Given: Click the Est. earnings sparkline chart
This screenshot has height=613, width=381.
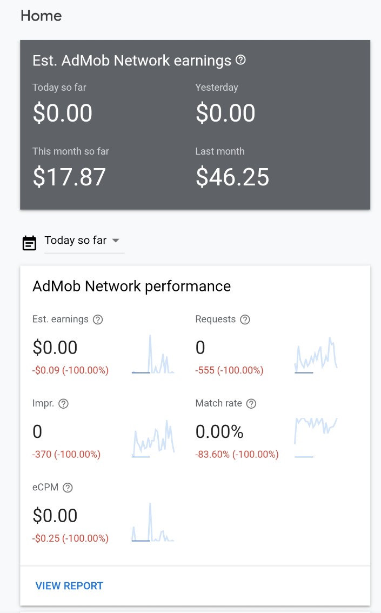Looking at the screenshot, I should click(153, 356).
